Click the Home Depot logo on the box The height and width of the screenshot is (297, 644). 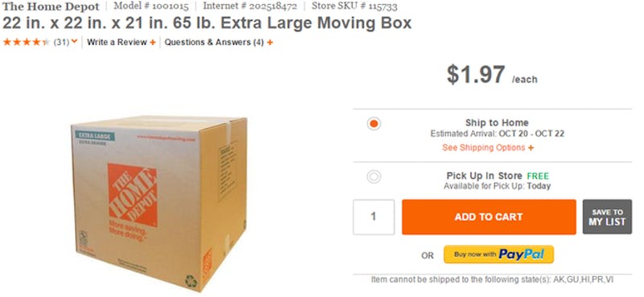133,195
